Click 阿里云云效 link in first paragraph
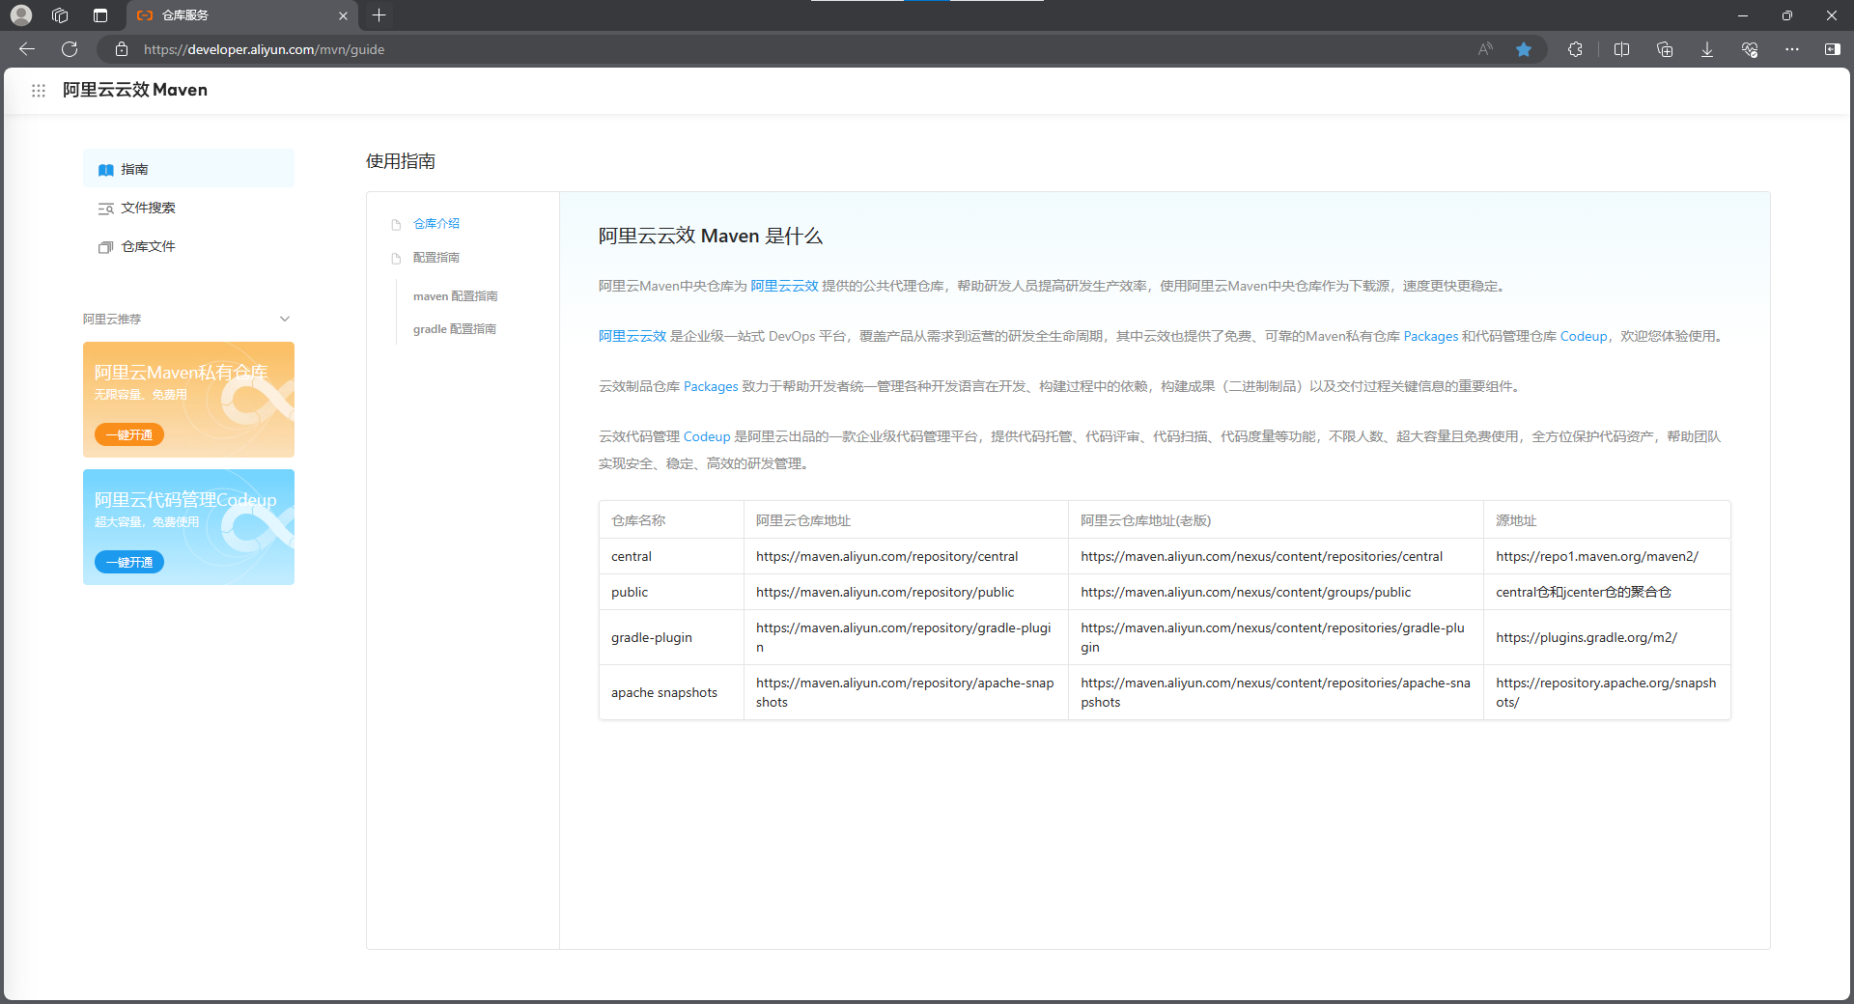Screen dimensions: 1854x1004 (784, 286)
